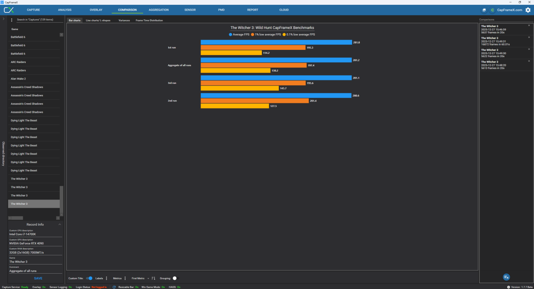This screenshot has height=289, width=534.
Task: Click the refresh icon in the status bar
Action: (x=114, y=287)
